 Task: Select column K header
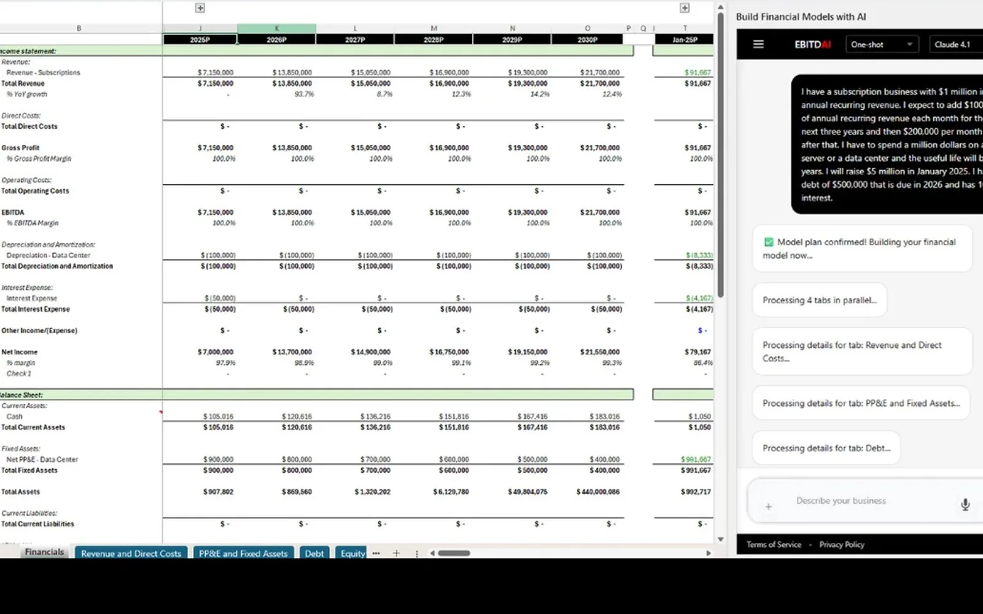click(x=276, y=28)
